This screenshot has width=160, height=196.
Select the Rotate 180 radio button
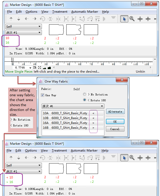point(85,100)
